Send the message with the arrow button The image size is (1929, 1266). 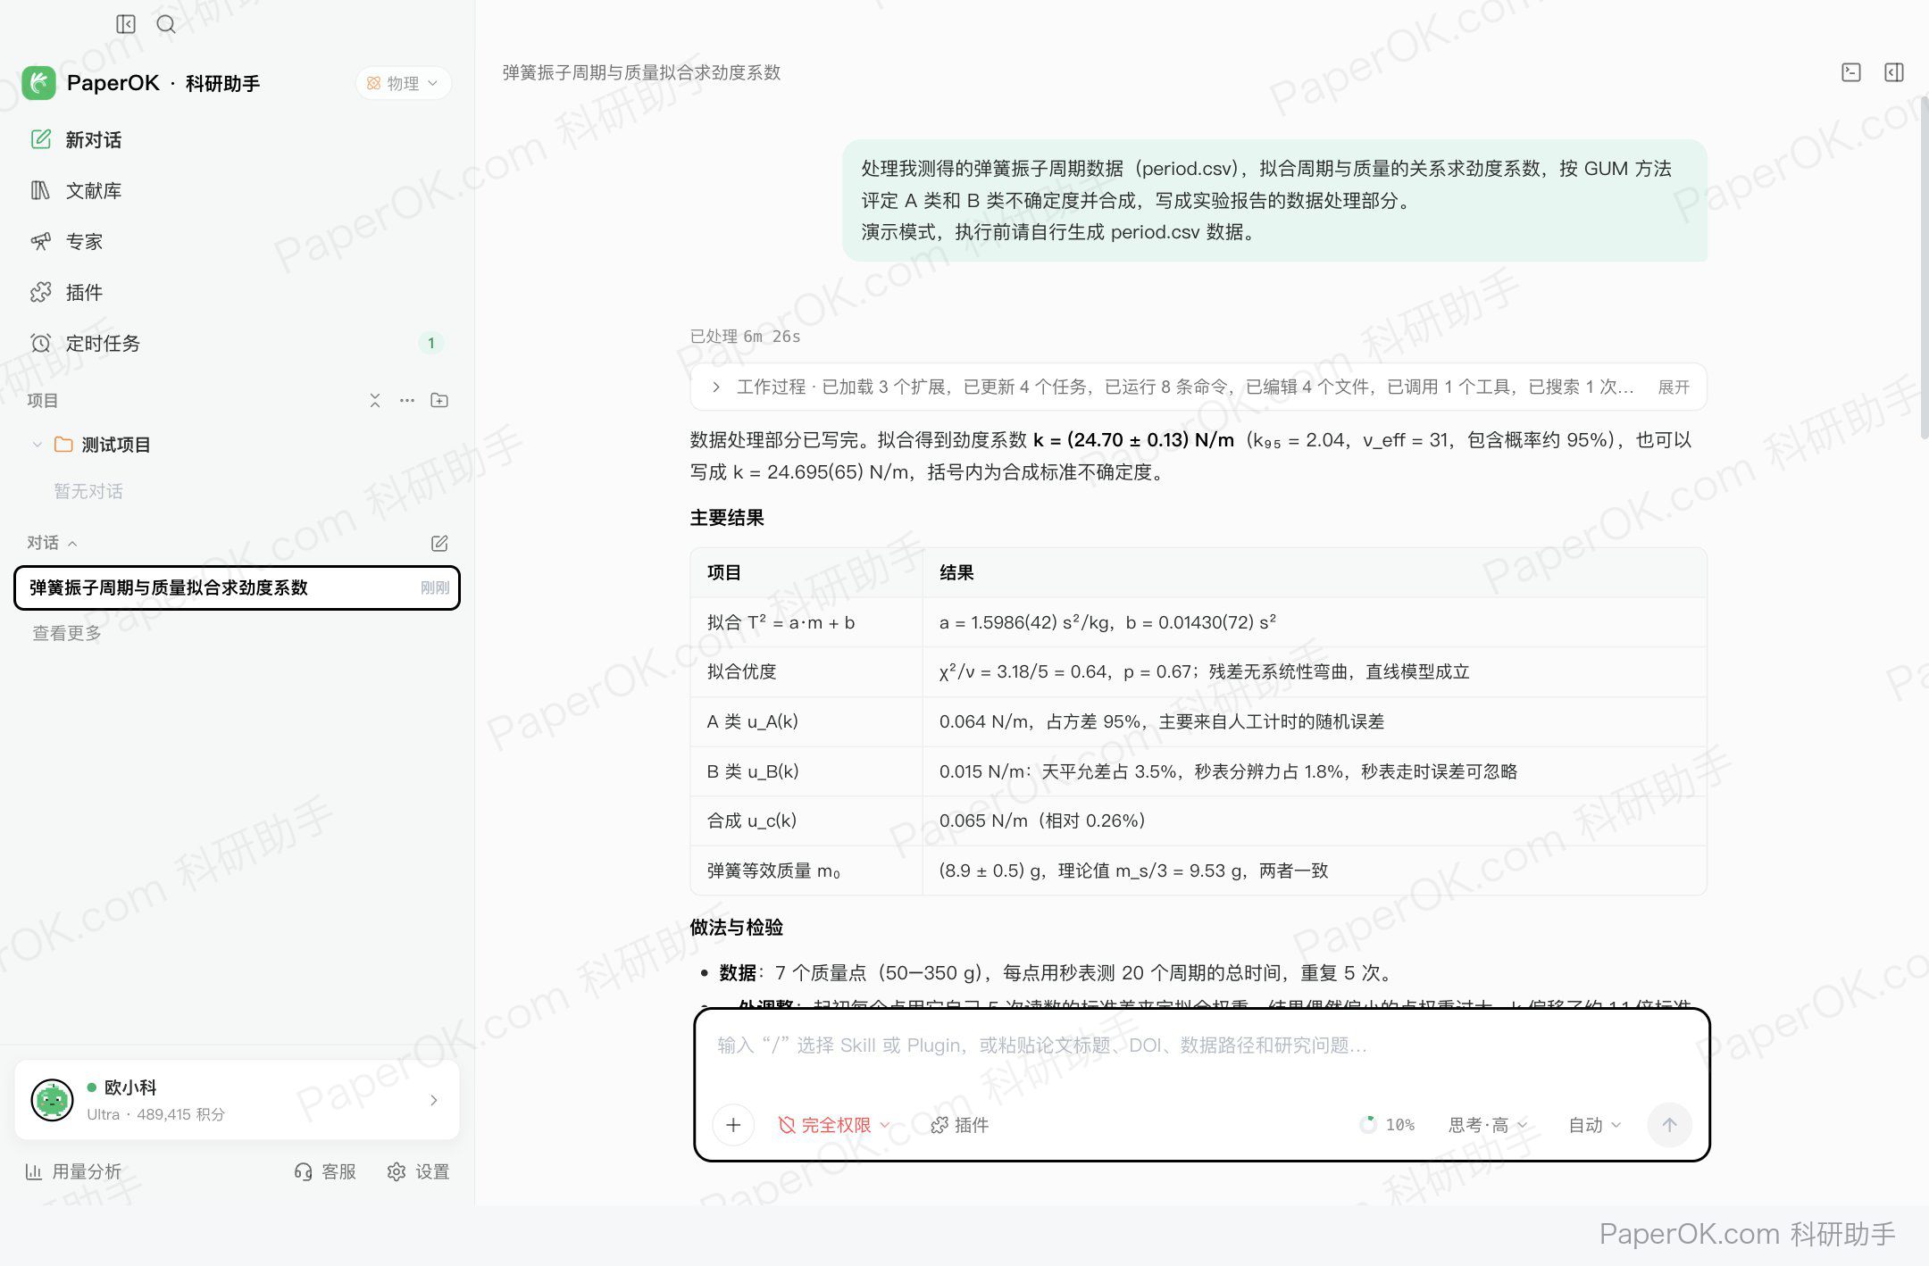(1669, 1125)
